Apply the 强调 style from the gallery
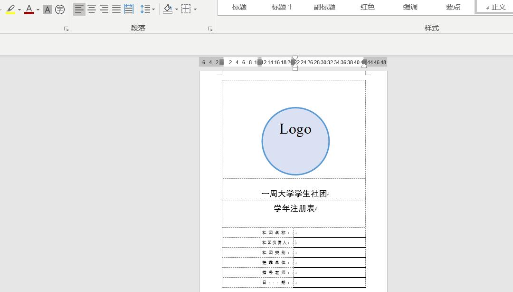Image resolution: width=513 pixels, height=292 pixels. click(410, 7)
